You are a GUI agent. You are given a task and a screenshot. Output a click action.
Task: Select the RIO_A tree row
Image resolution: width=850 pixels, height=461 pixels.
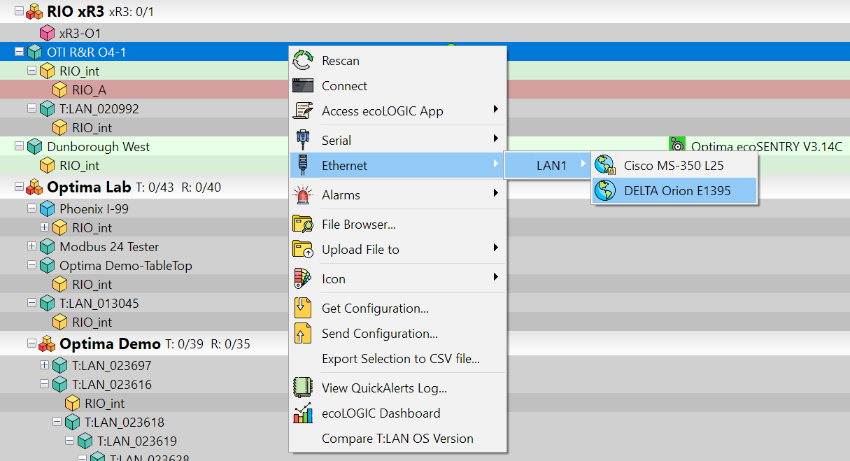(425, 90)
